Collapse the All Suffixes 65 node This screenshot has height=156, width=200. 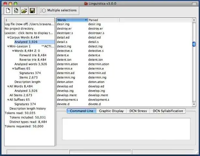(x=8, y=100)
